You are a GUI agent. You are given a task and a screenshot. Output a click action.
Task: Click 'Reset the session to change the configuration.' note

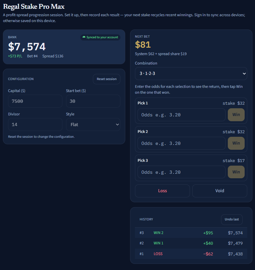[41, 137]
